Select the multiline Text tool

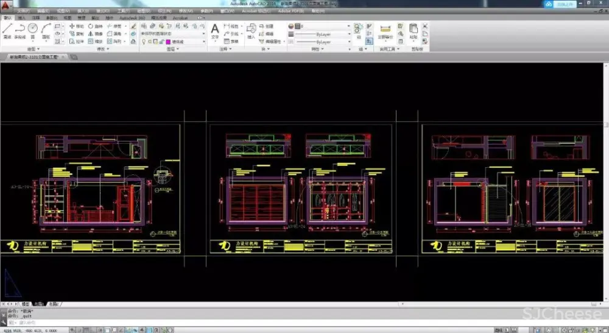tap(214, 30)
